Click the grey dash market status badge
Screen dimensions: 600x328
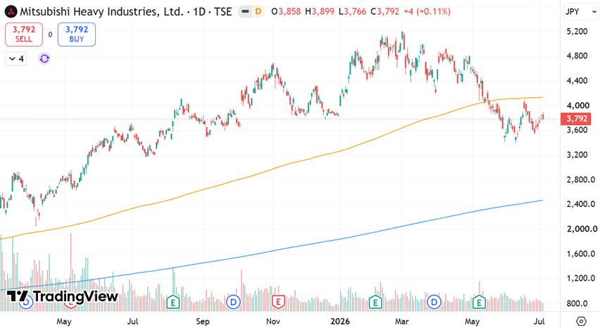pyautogui.click(x=245, y=12)
